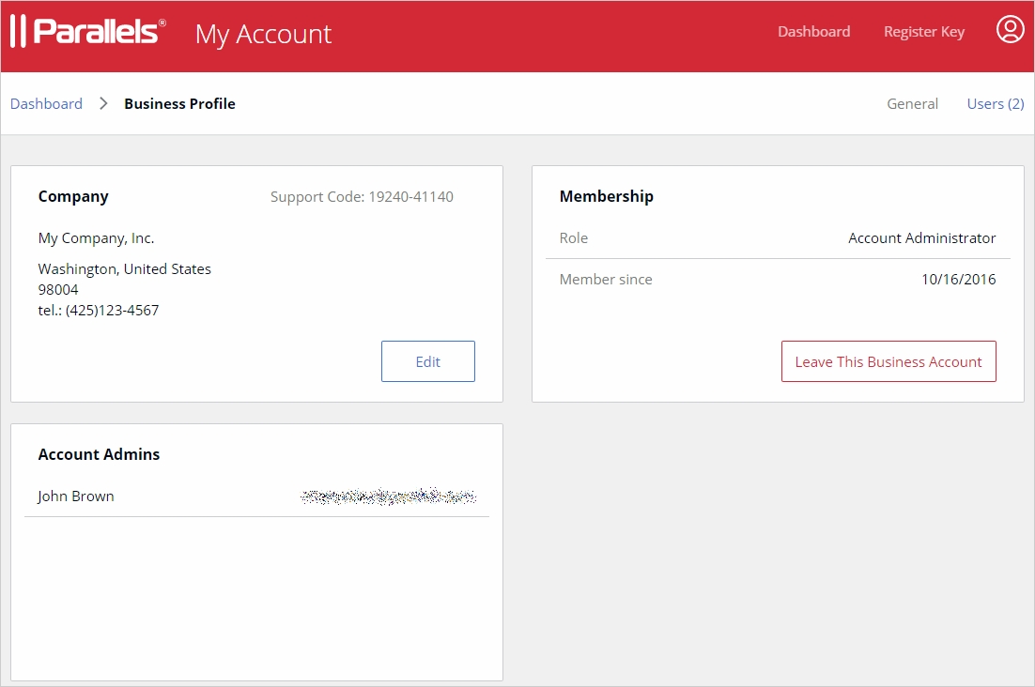Click the Washington, United States address
Viewport: 1035px width, 687px height.
[124, 269]
